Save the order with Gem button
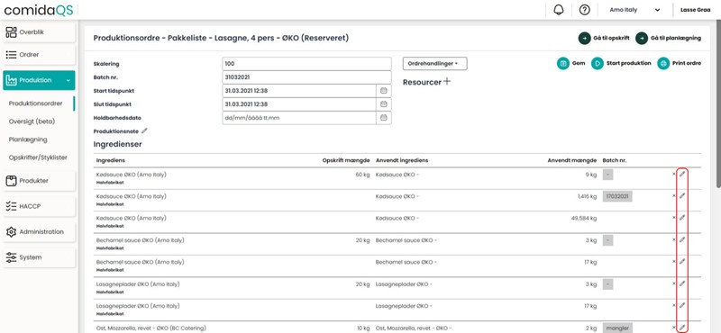This screenshot has width=721, height=333. click(571, 63)
